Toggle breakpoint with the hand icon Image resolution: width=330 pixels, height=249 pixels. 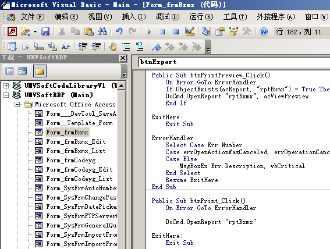(x=113, y=47)
